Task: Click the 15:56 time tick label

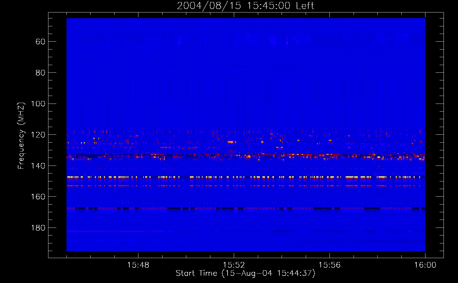Action: 329,265
